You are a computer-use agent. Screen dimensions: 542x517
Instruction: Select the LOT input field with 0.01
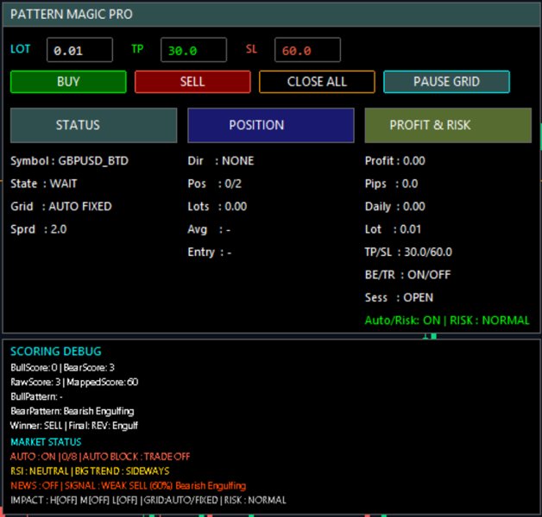coord(80,50)
